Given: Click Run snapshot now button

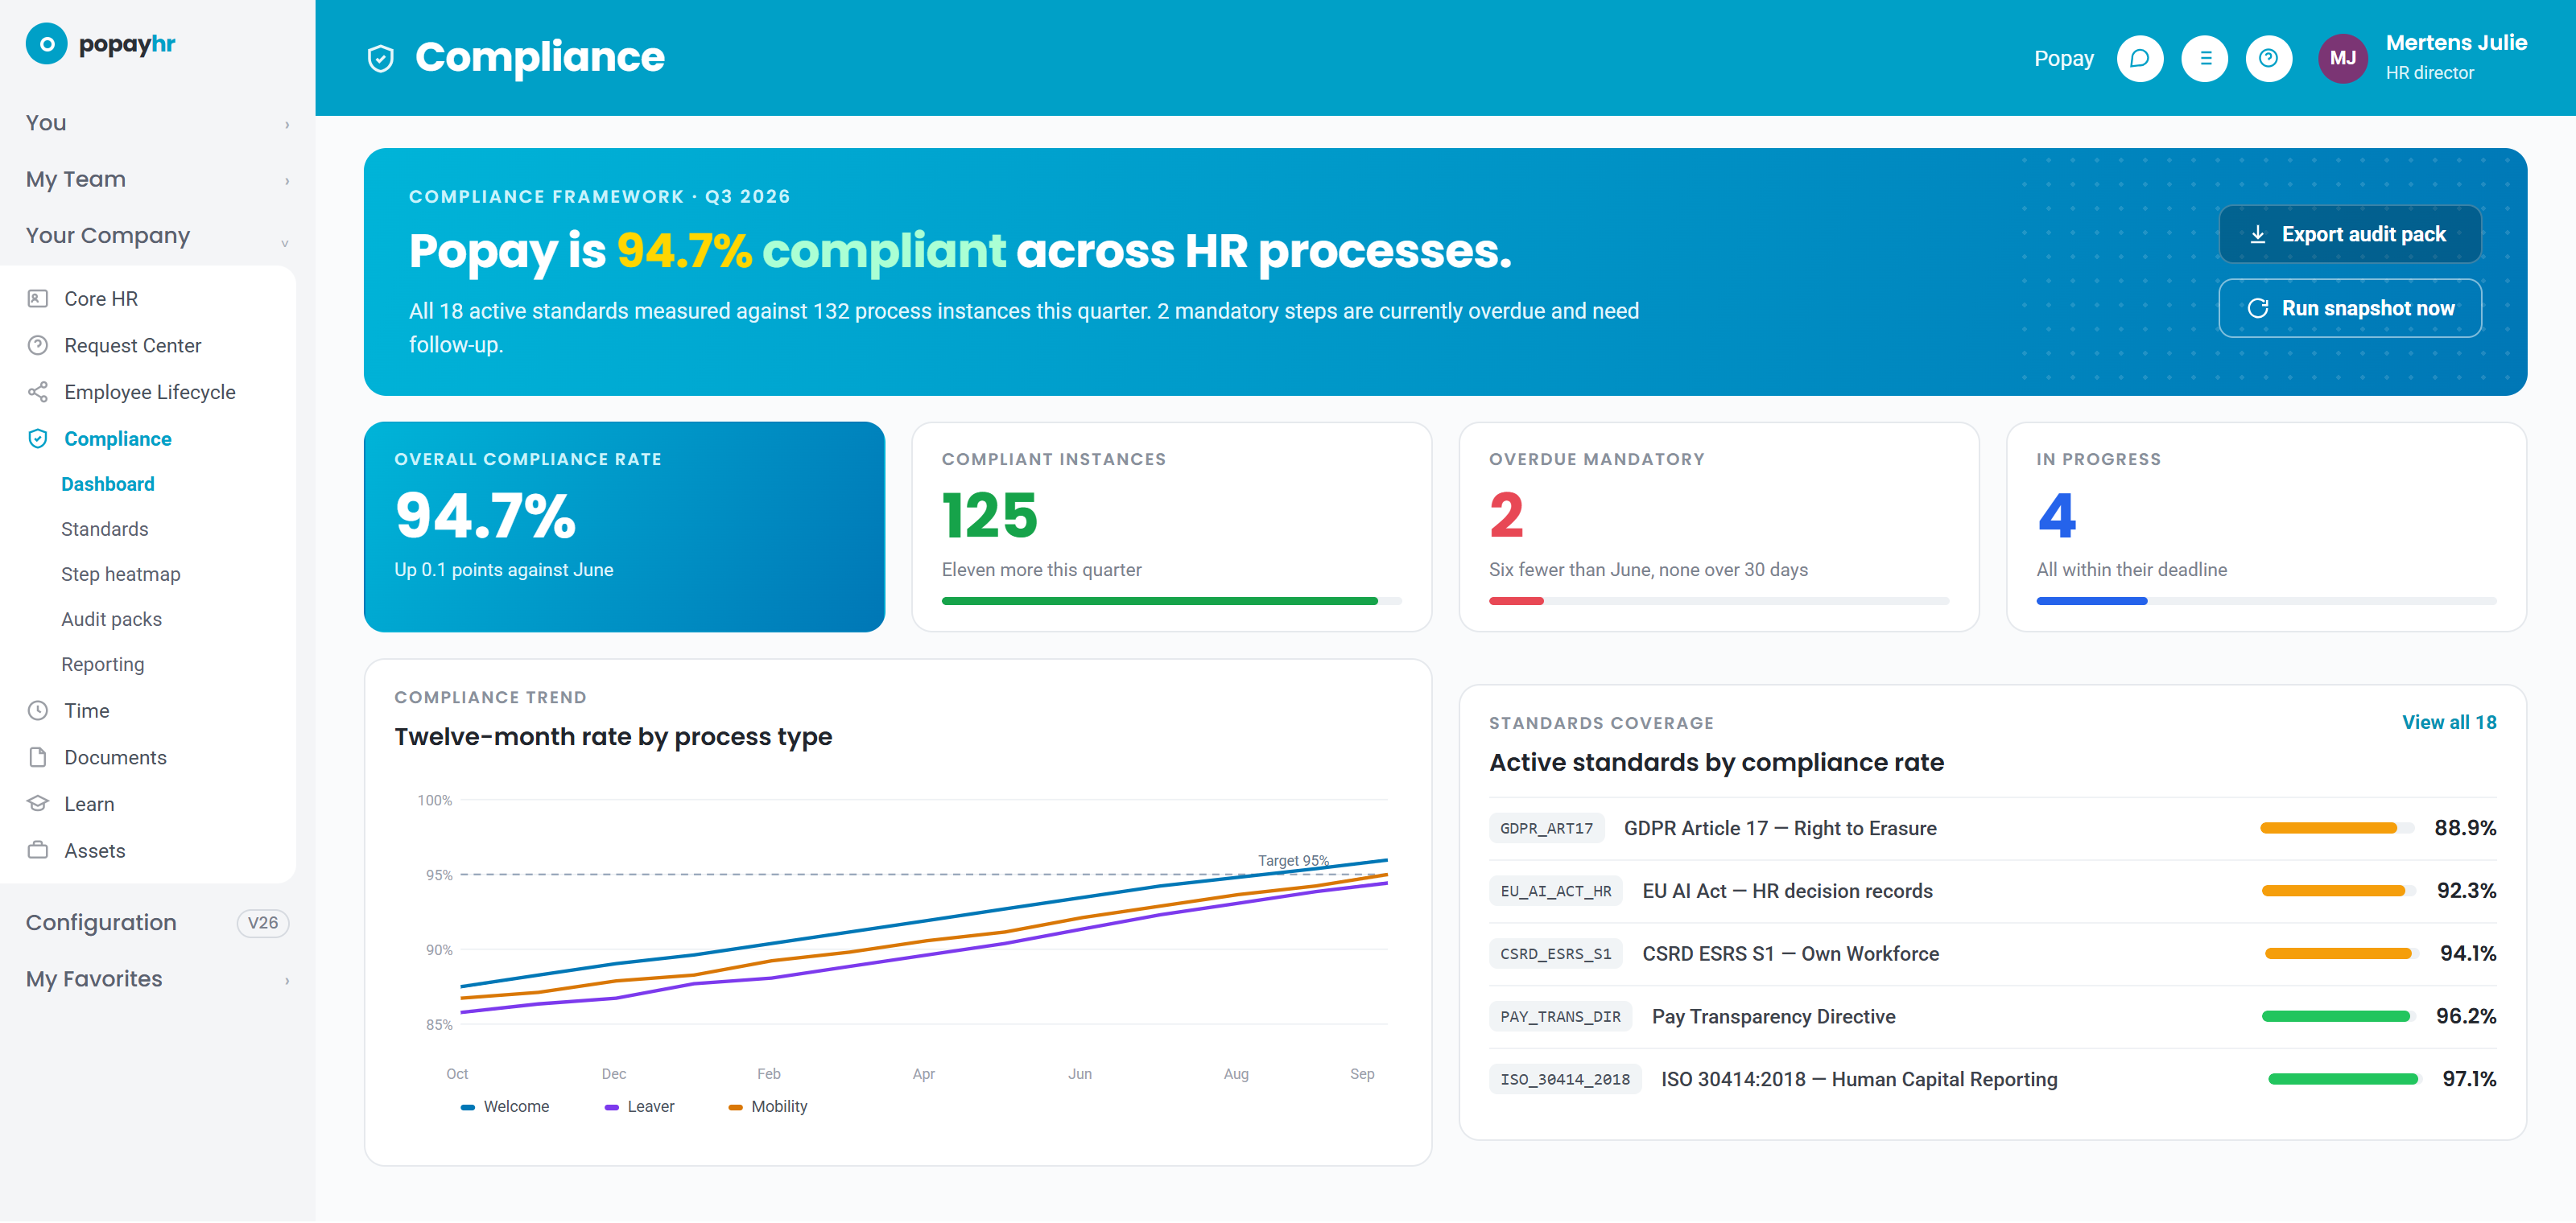Looking at the screenshot, I should [x=2349, y=307].
